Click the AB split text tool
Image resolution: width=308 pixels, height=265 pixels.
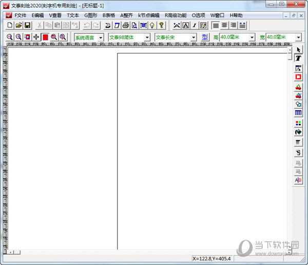(298, 180)
